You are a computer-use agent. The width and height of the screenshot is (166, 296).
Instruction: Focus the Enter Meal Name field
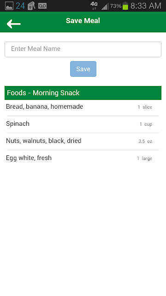[x=83, y=49]
